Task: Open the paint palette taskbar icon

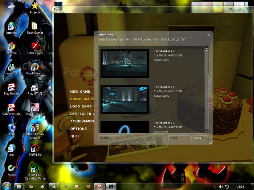Action: pos(42,186)
